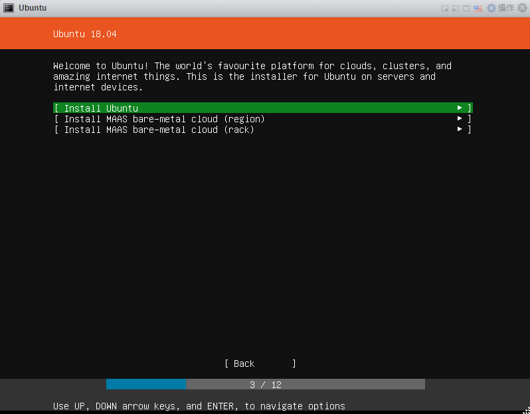Viewport: 530px width, 414px height.
Task: Select the Install Ubuntu option
Action: pyautogui.click(x=101, y=108)
